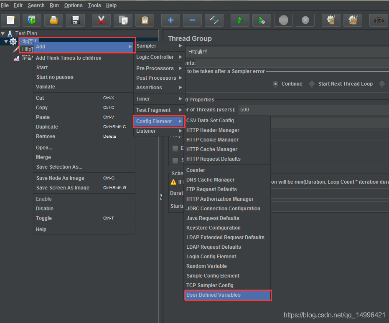Image resolution: width=389 pixels, height=323 pixels.
Task: Expand the Assertions submenu
Action: (159, 88)
